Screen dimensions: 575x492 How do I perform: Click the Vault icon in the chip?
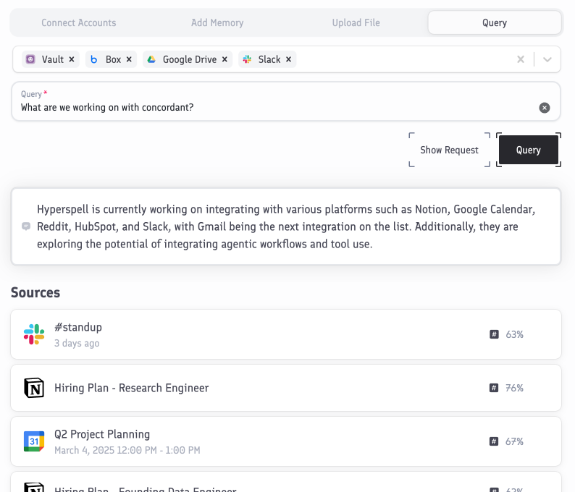[x=30, y=59]
